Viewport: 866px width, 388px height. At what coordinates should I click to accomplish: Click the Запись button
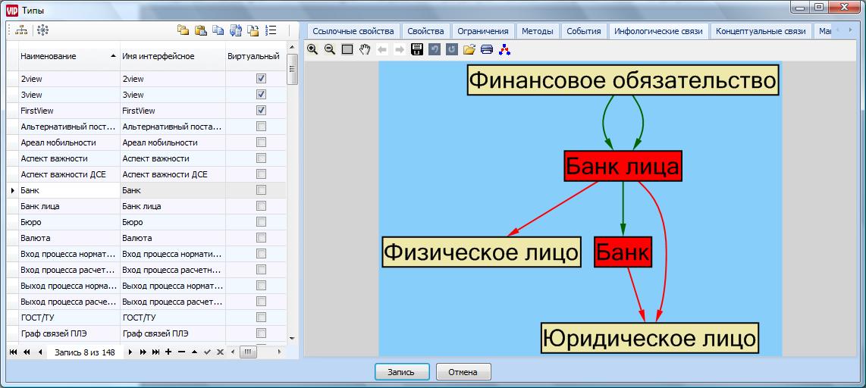pyautogui.click(x=402, y=372)
